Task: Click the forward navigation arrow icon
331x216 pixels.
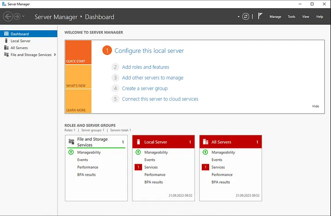Action: pyautogui.click(x=18, y=17)
